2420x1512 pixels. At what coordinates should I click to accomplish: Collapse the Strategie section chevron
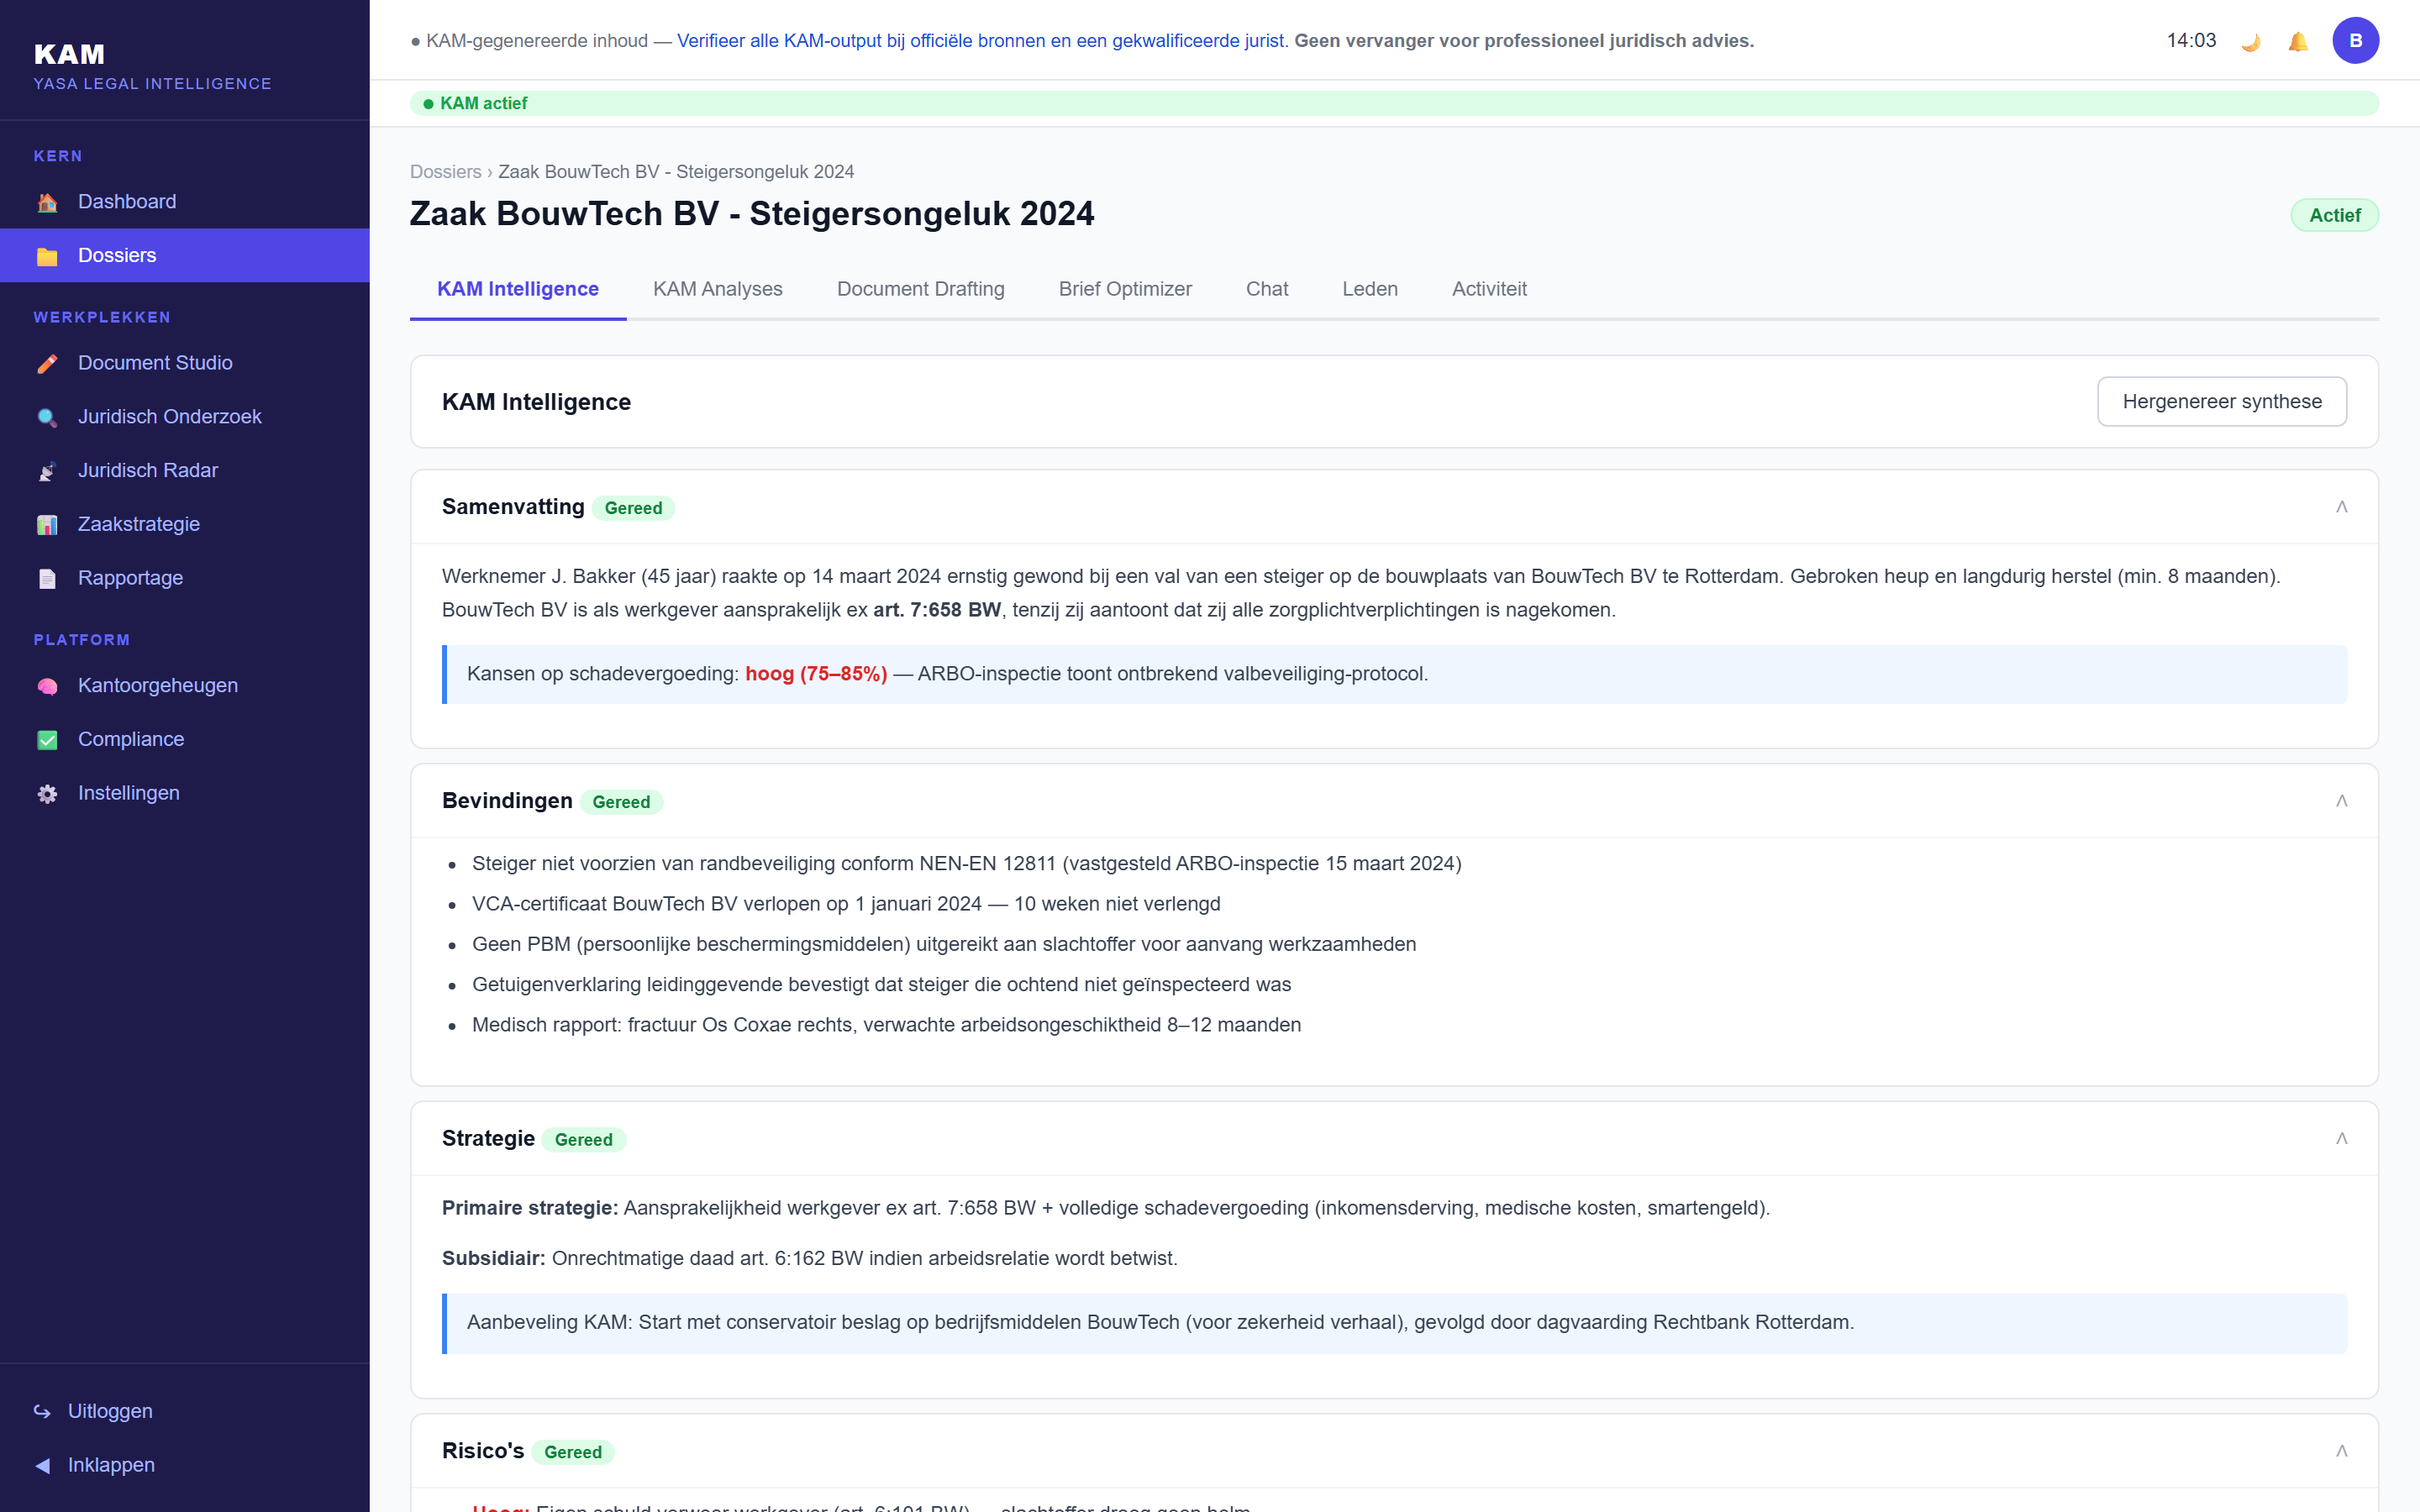click(x=2341, y=1139)
